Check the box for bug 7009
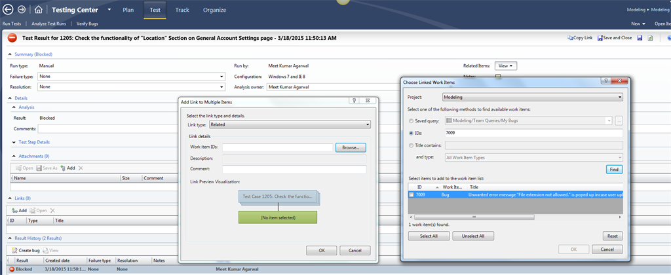 tap(411, 194)
